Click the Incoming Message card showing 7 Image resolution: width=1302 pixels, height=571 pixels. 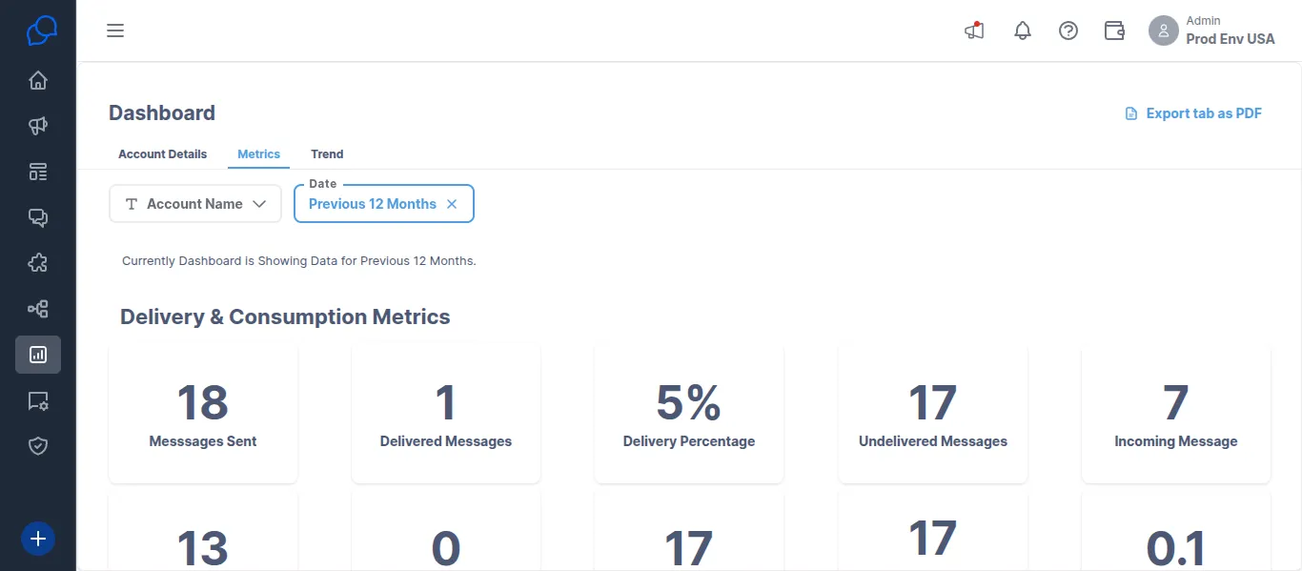(x=1176, y=414)
